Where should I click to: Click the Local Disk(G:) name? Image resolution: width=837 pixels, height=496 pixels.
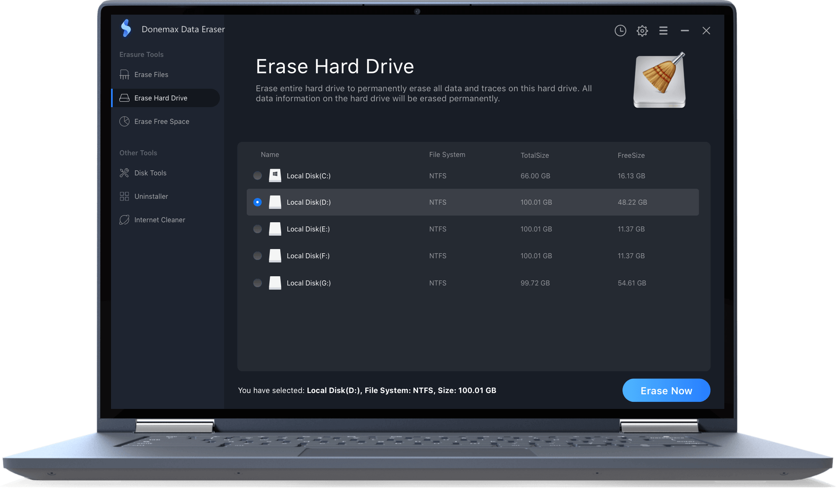309,283
